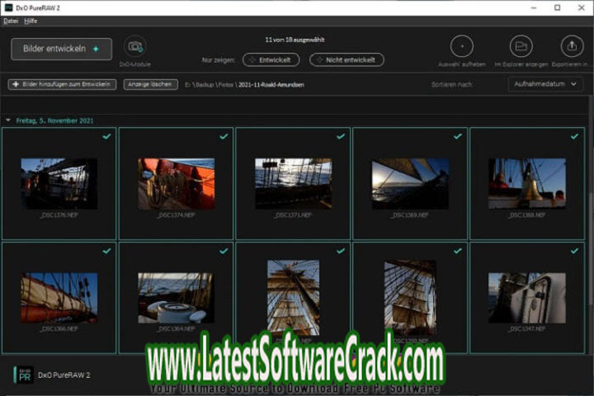Collapse the Freitag, 5. November 2021 group
Viewport: 594px width, 396px height.
9,120
